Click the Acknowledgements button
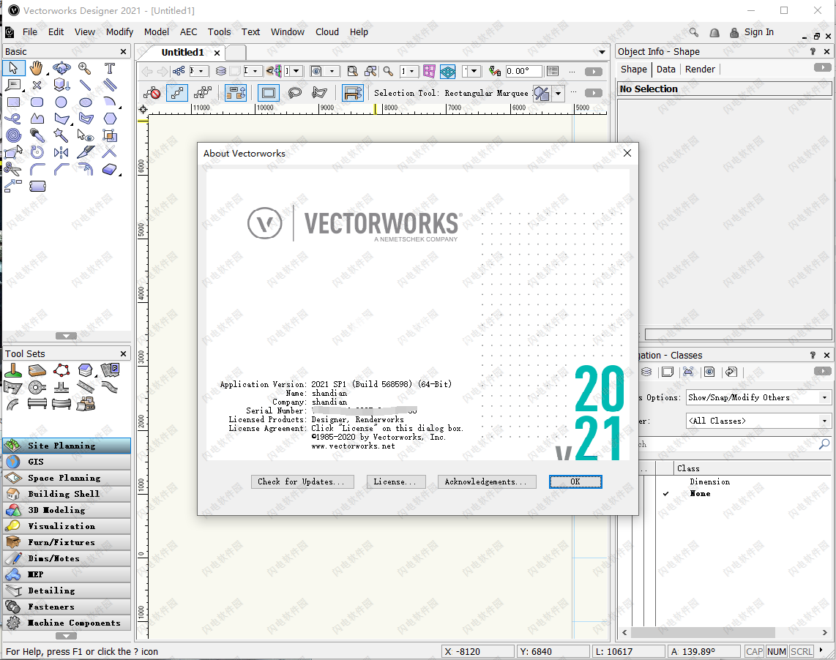This screenshot has height=660, width=836. coord(486,481)
